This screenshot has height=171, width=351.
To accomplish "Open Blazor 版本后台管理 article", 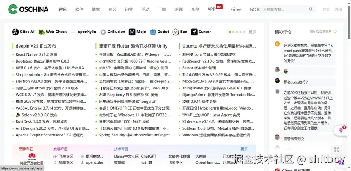I will (199, 68).
